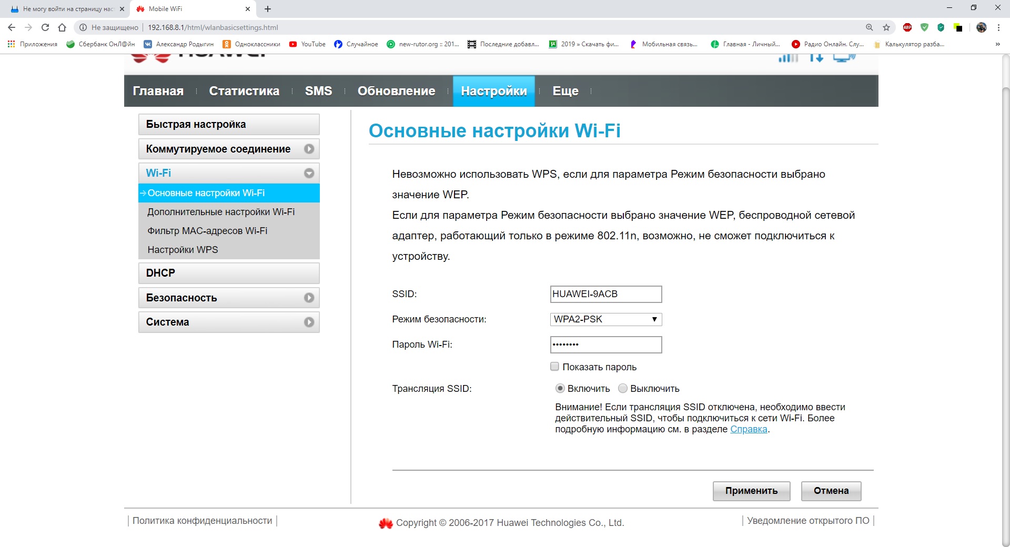Click the Пароль Wi-Fi password field
This screenshot has width=1010, height=547.
pyautogui.click(x=606, y=345)
